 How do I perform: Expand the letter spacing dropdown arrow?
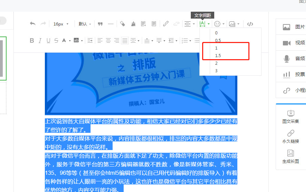point(209,24)
